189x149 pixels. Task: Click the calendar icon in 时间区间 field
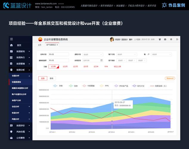[x=101, y=60]
